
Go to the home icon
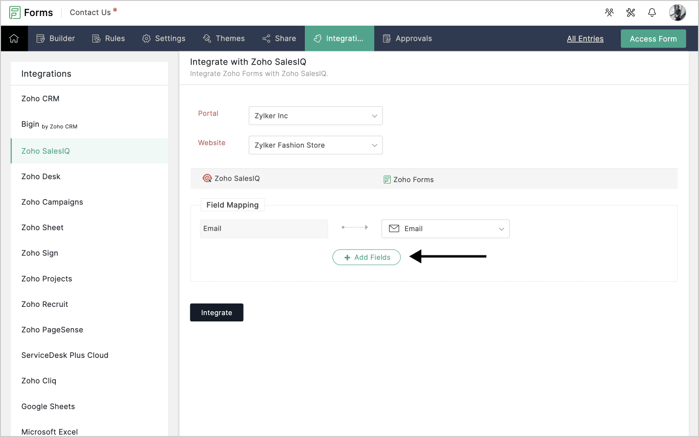[x=14, y=38]
